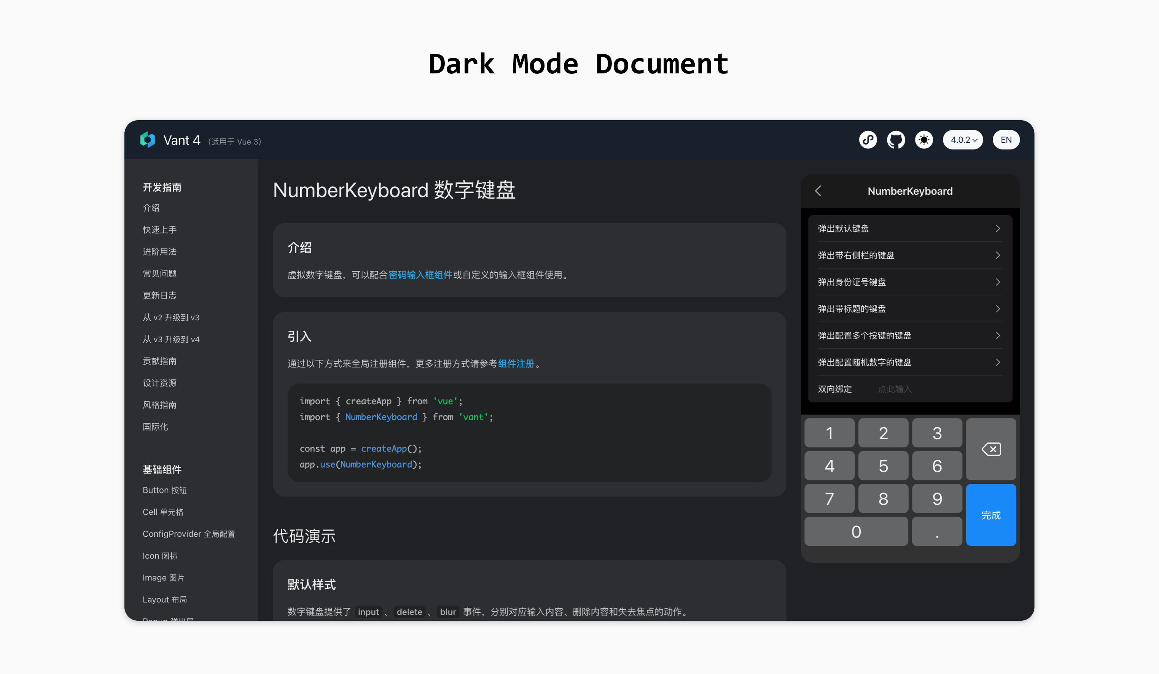The height and width of the screenshot is (674, 1159).
Task: Open the 组件注册 link
Action: 516,363
